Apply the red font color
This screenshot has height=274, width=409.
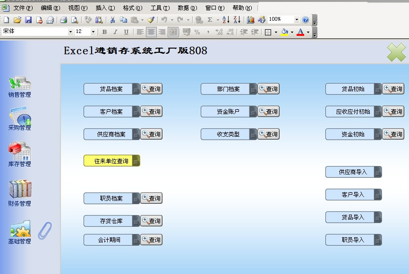(x=300, y=32)
